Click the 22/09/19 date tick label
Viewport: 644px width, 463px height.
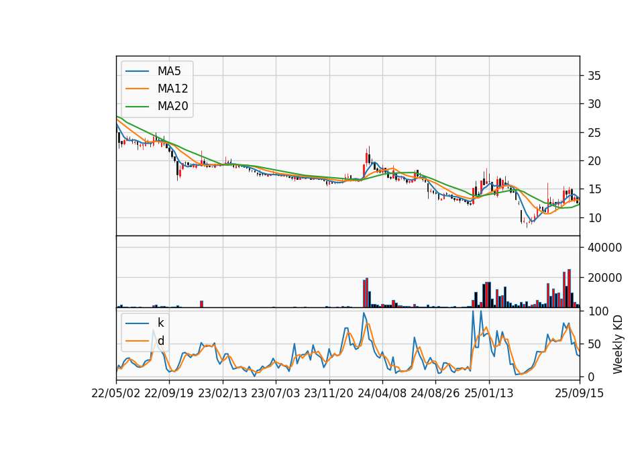tap(169, 393)
